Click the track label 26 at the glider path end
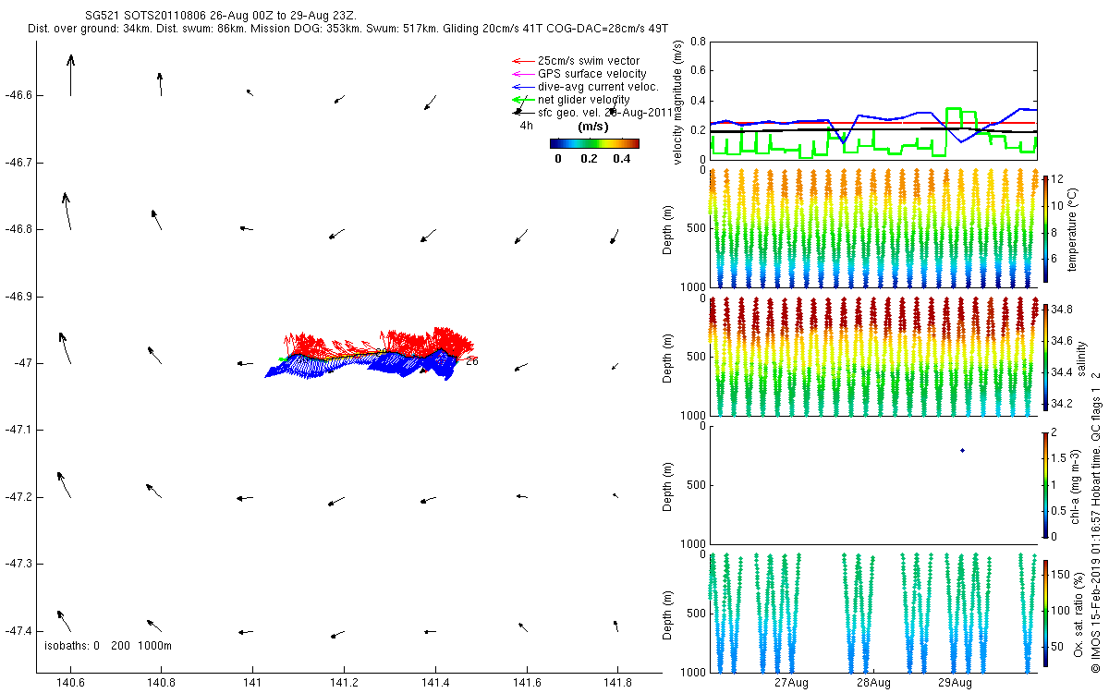The height and width of the screenshot is (693, 1109). pos(471,361)
